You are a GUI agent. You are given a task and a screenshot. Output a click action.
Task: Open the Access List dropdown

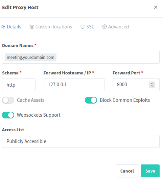pos(81,141)
